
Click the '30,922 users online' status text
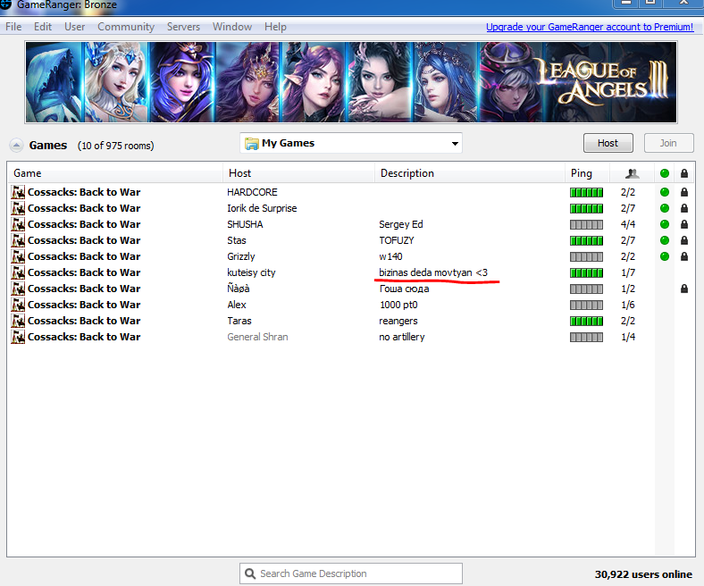tap(643, 574)
